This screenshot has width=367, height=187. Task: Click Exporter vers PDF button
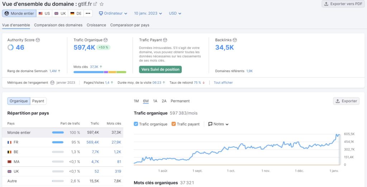click(343, 4)
